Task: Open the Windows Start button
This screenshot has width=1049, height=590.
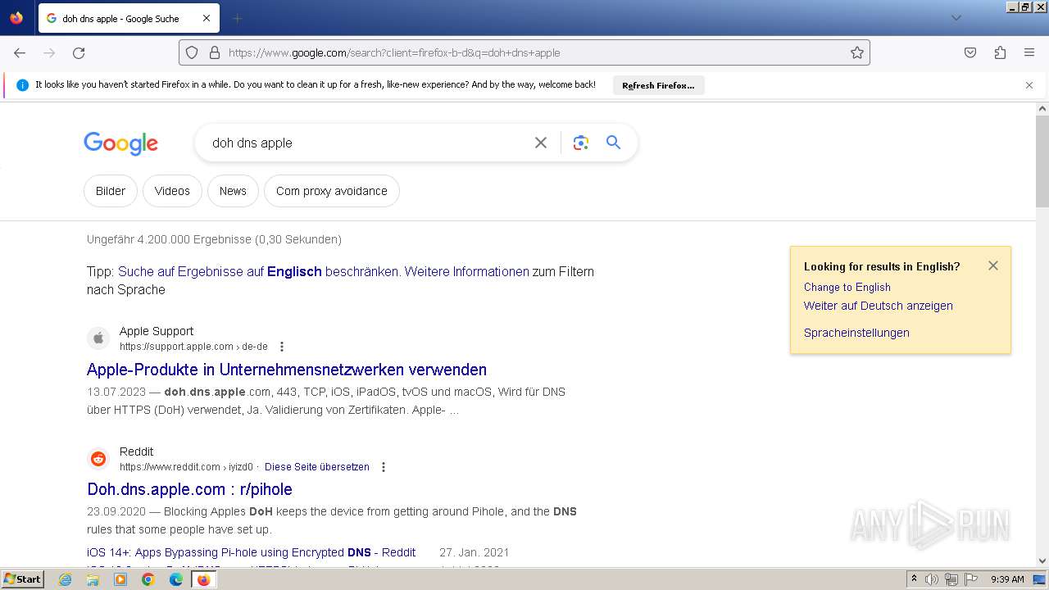Action: (23, 579)
